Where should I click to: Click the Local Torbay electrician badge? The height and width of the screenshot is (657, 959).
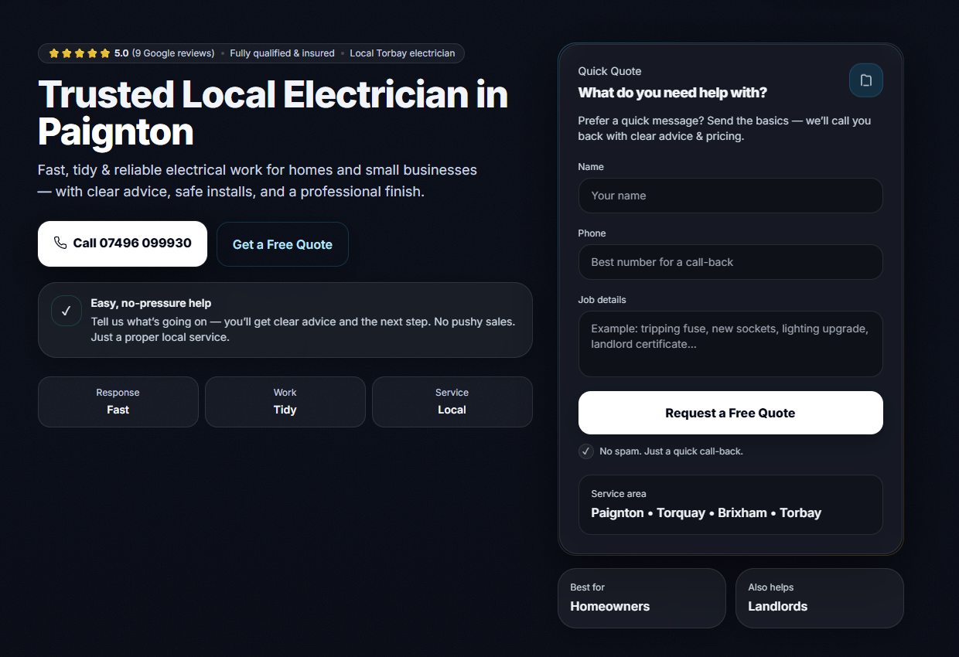(402, 53)
